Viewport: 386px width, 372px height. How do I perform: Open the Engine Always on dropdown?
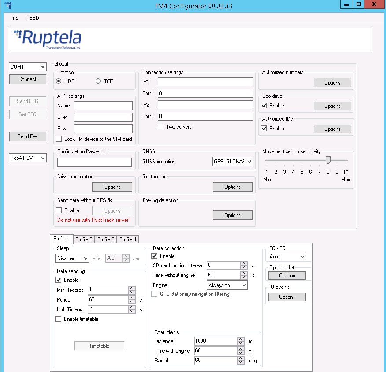pyautogui.click(x=227, y=285)
